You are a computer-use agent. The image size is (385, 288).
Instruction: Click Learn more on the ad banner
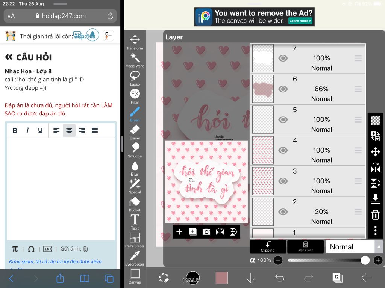pyautogui.click(x=300, y=21)
